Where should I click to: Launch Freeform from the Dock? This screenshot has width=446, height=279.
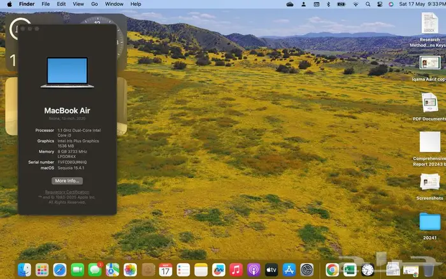pos(219,269)
